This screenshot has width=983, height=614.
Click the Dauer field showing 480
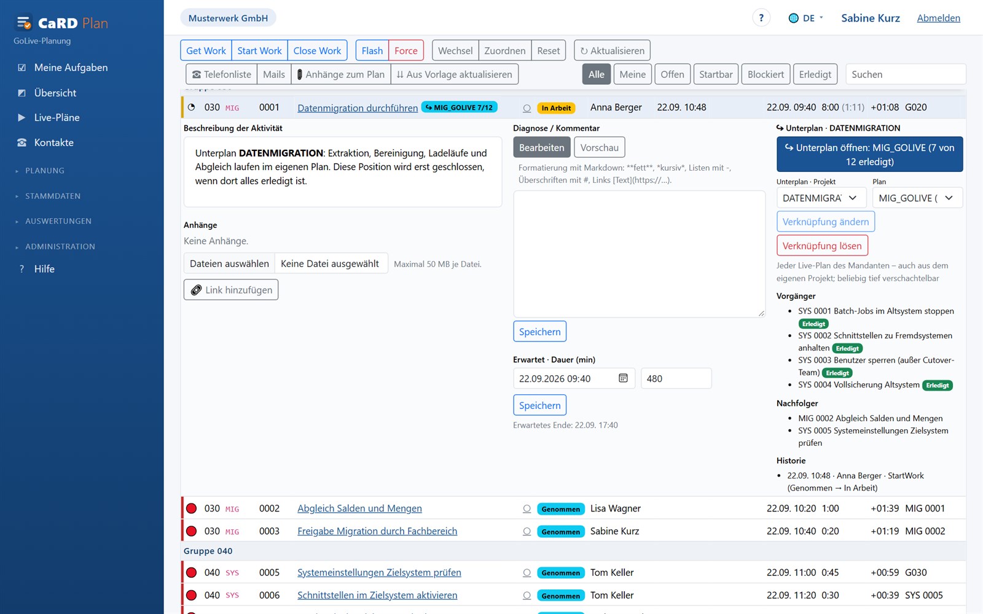coord(676,378)
